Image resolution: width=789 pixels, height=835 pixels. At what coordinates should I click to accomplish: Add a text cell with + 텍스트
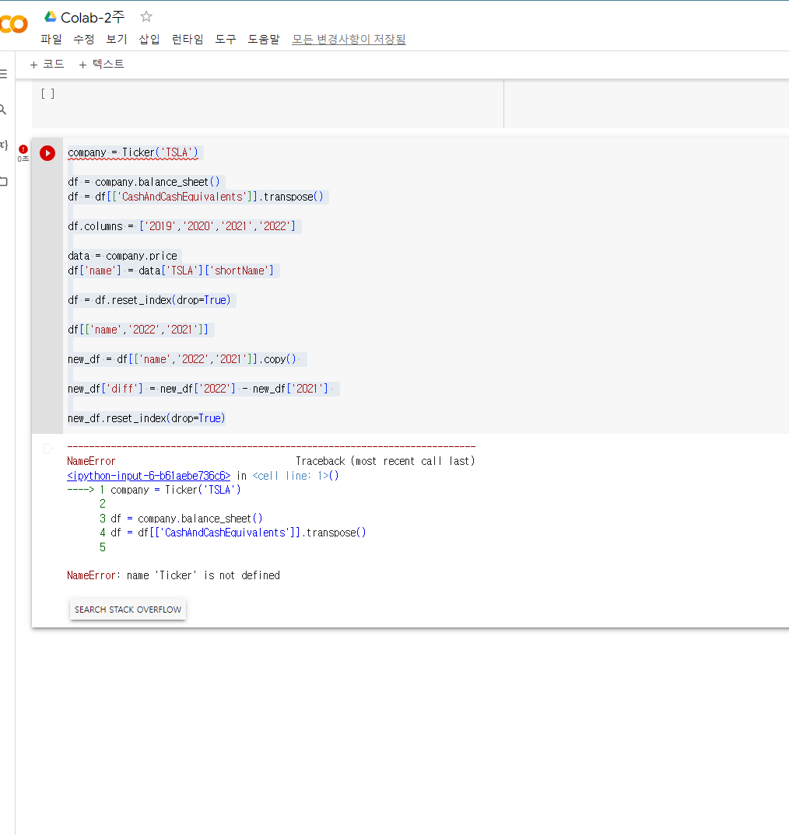tap(101, 65)
